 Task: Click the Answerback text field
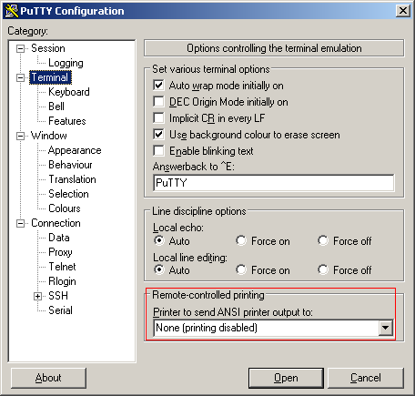pos(274,183)
